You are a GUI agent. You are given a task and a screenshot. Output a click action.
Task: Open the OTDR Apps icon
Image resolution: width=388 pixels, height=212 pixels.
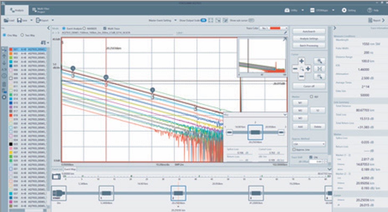[312, 10]
